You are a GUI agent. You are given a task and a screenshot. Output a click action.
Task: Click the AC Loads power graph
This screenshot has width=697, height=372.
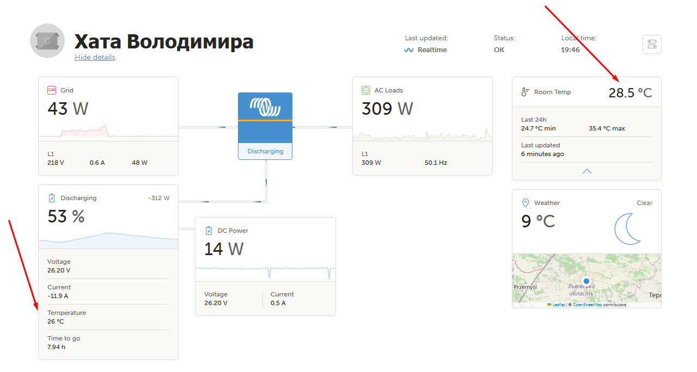(423, 134)
